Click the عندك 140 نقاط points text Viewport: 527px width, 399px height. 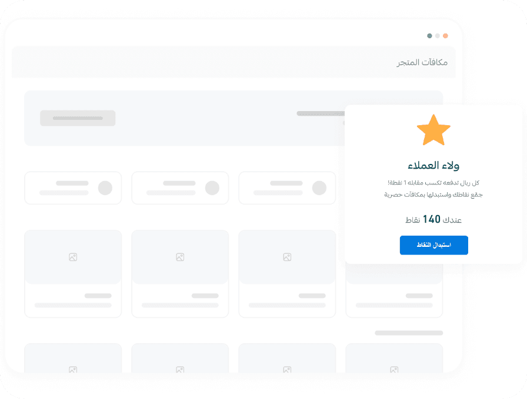pos(433,220)
